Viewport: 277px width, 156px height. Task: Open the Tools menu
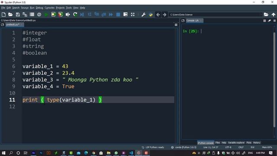click(x=69, y=8)
